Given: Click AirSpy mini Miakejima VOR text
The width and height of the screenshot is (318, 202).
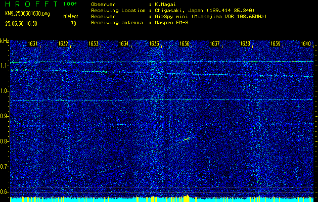Looking at the screenshot, I should click(210, 17).
